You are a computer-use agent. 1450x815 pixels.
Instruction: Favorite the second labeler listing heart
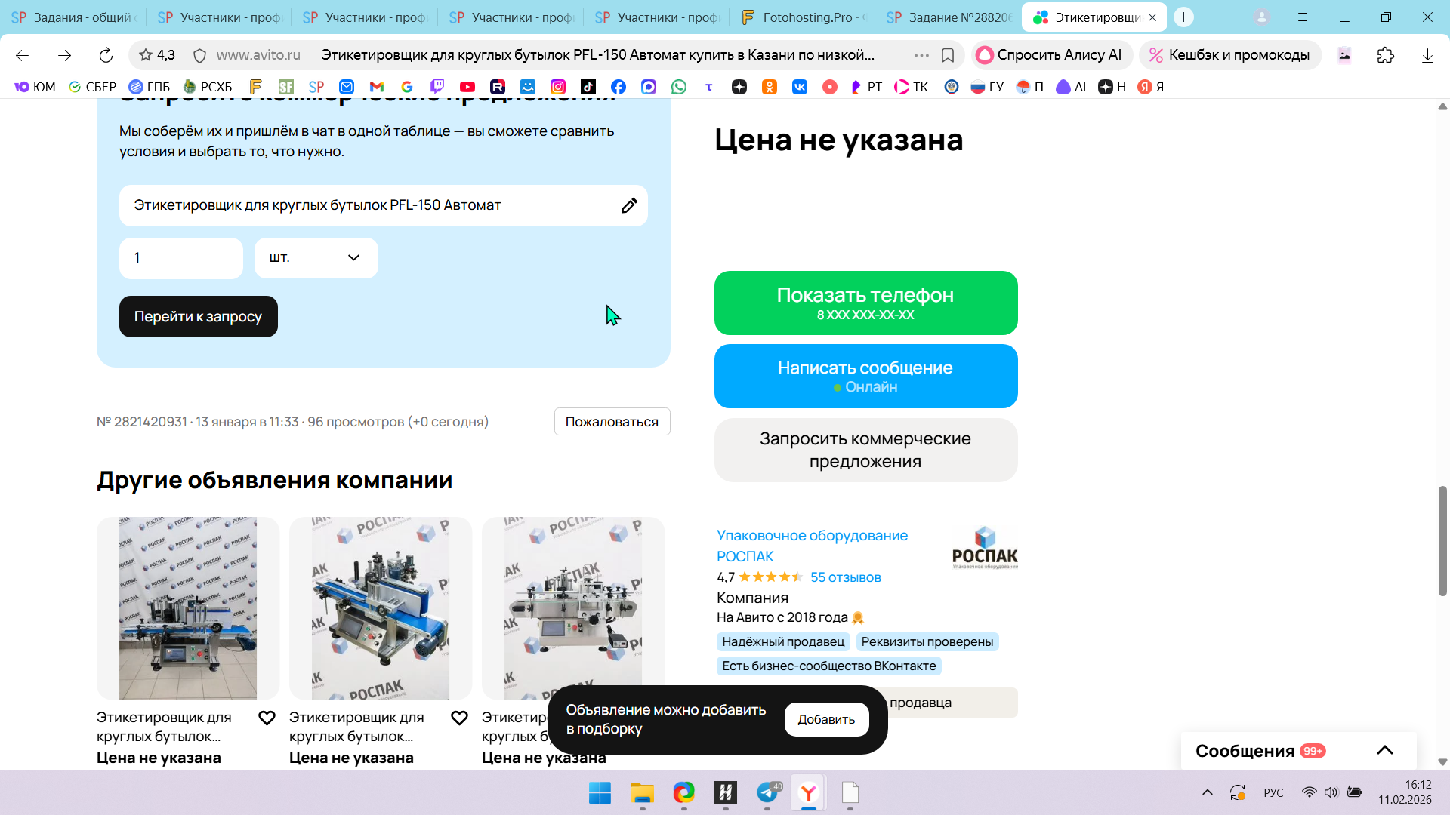[459, 718]
